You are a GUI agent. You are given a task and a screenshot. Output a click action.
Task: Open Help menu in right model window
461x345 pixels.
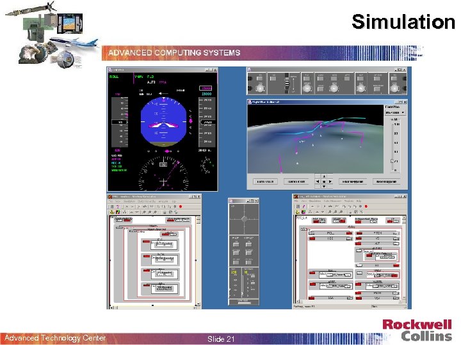point(359,201)
